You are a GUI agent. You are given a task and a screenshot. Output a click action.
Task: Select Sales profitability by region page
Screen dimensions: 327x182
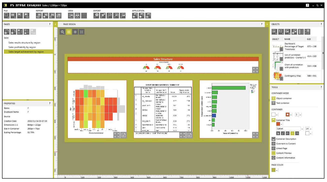click(22, 47)
